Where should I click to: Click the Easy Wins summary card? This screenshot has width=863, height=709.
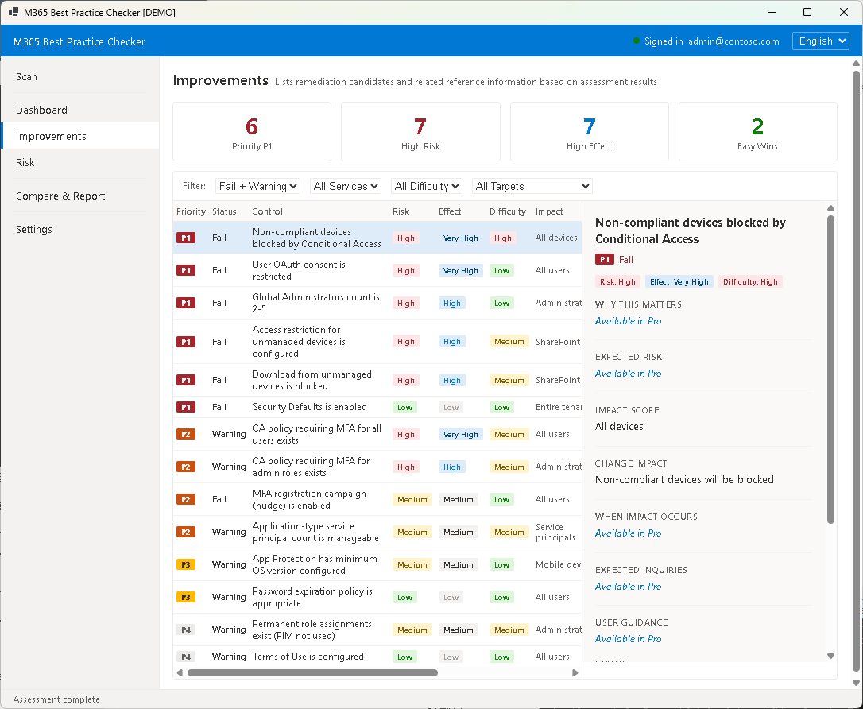point(757,132)
